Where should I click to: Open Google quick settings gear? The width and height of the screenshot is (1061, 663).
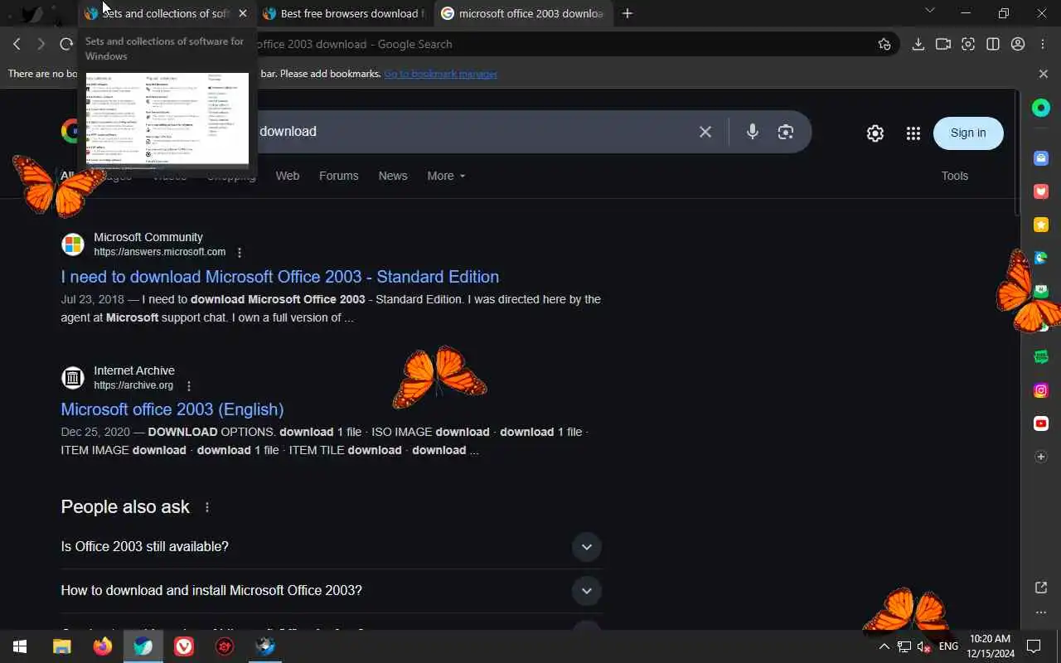875,133
